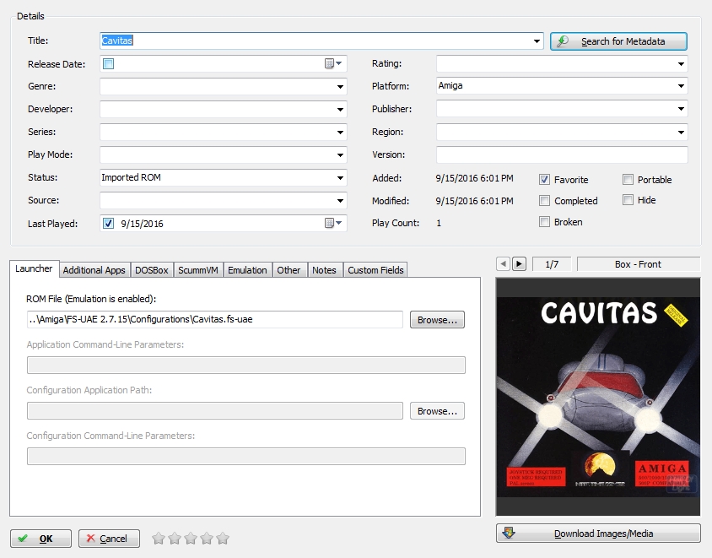Click the 1/7 image counter

tap(552, 264)
